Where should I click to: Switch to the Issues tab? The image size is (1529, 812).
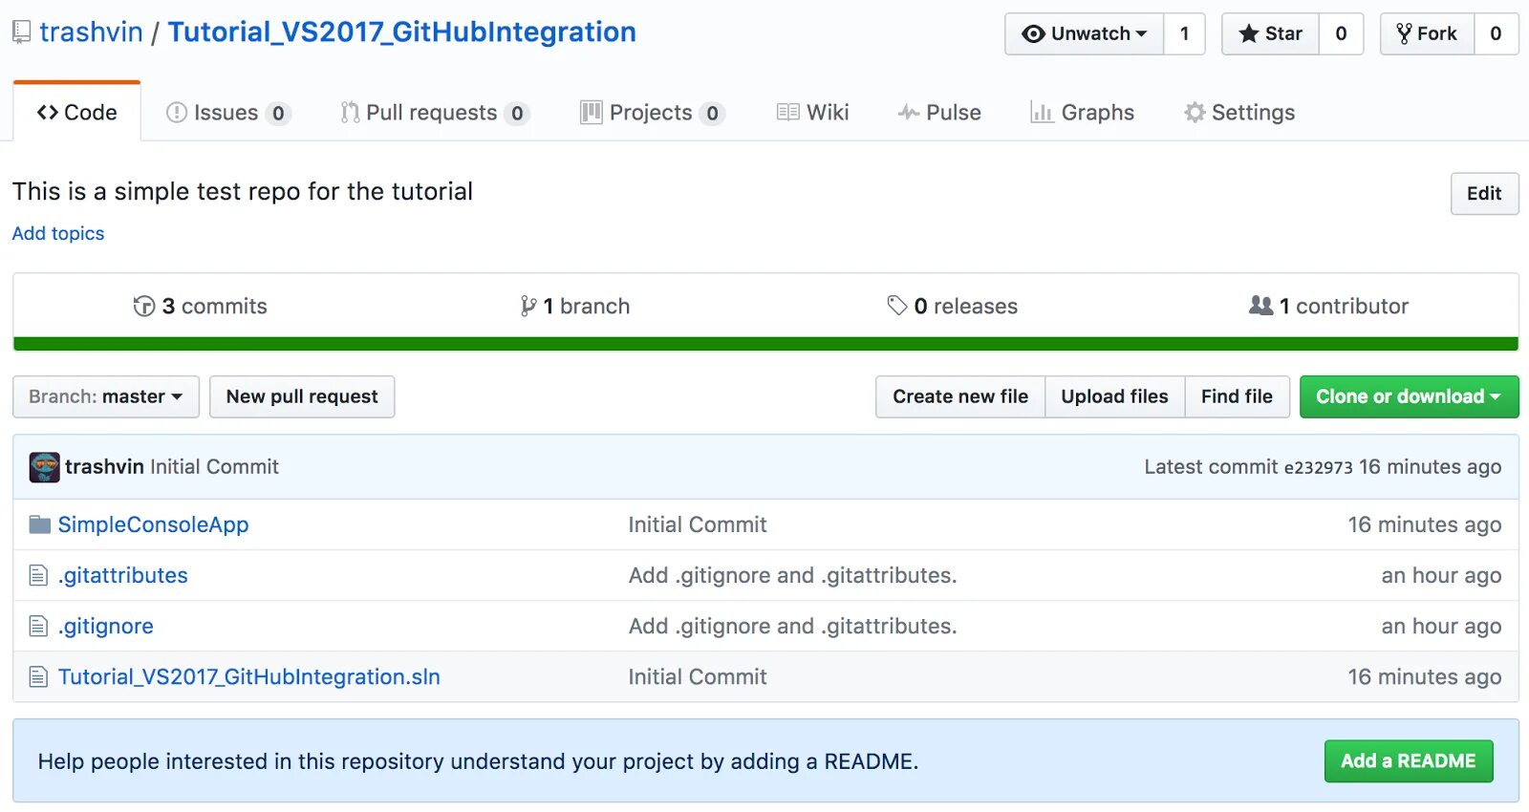tap(226, 113)
